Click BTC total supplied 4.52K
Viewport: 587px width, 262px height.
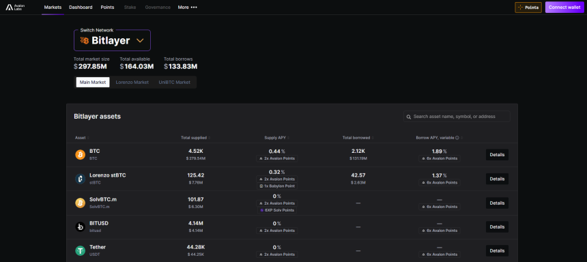196,151
